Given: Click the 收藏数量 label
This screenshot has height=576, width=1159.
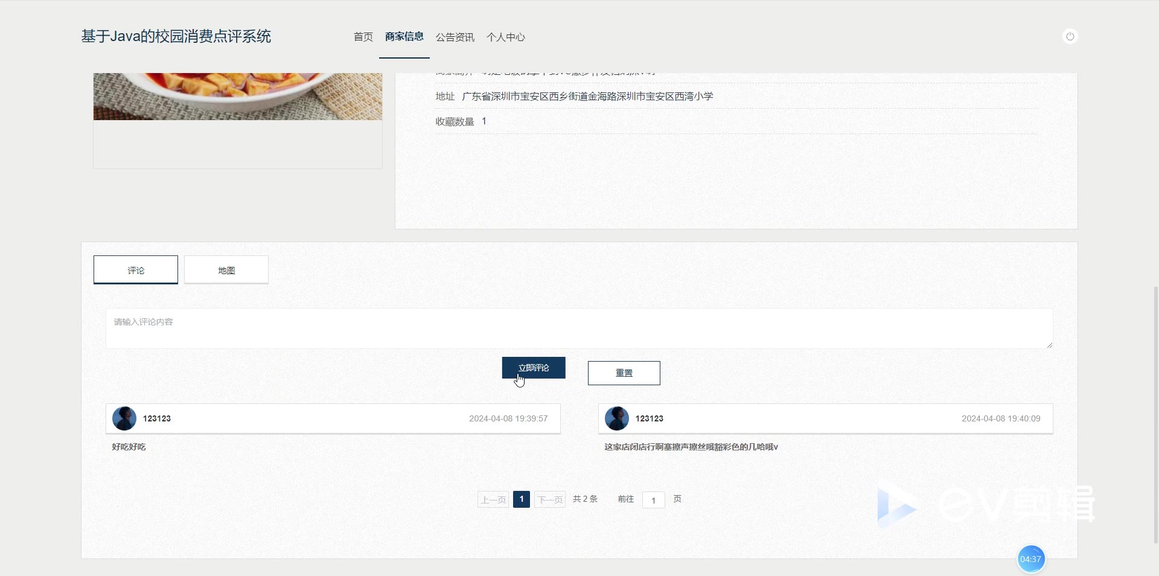Looking at the screenshot, I should coord(455,121).
